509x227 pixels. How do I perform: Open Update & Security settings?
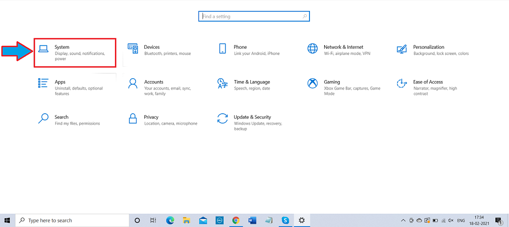(x=252, y=117)
